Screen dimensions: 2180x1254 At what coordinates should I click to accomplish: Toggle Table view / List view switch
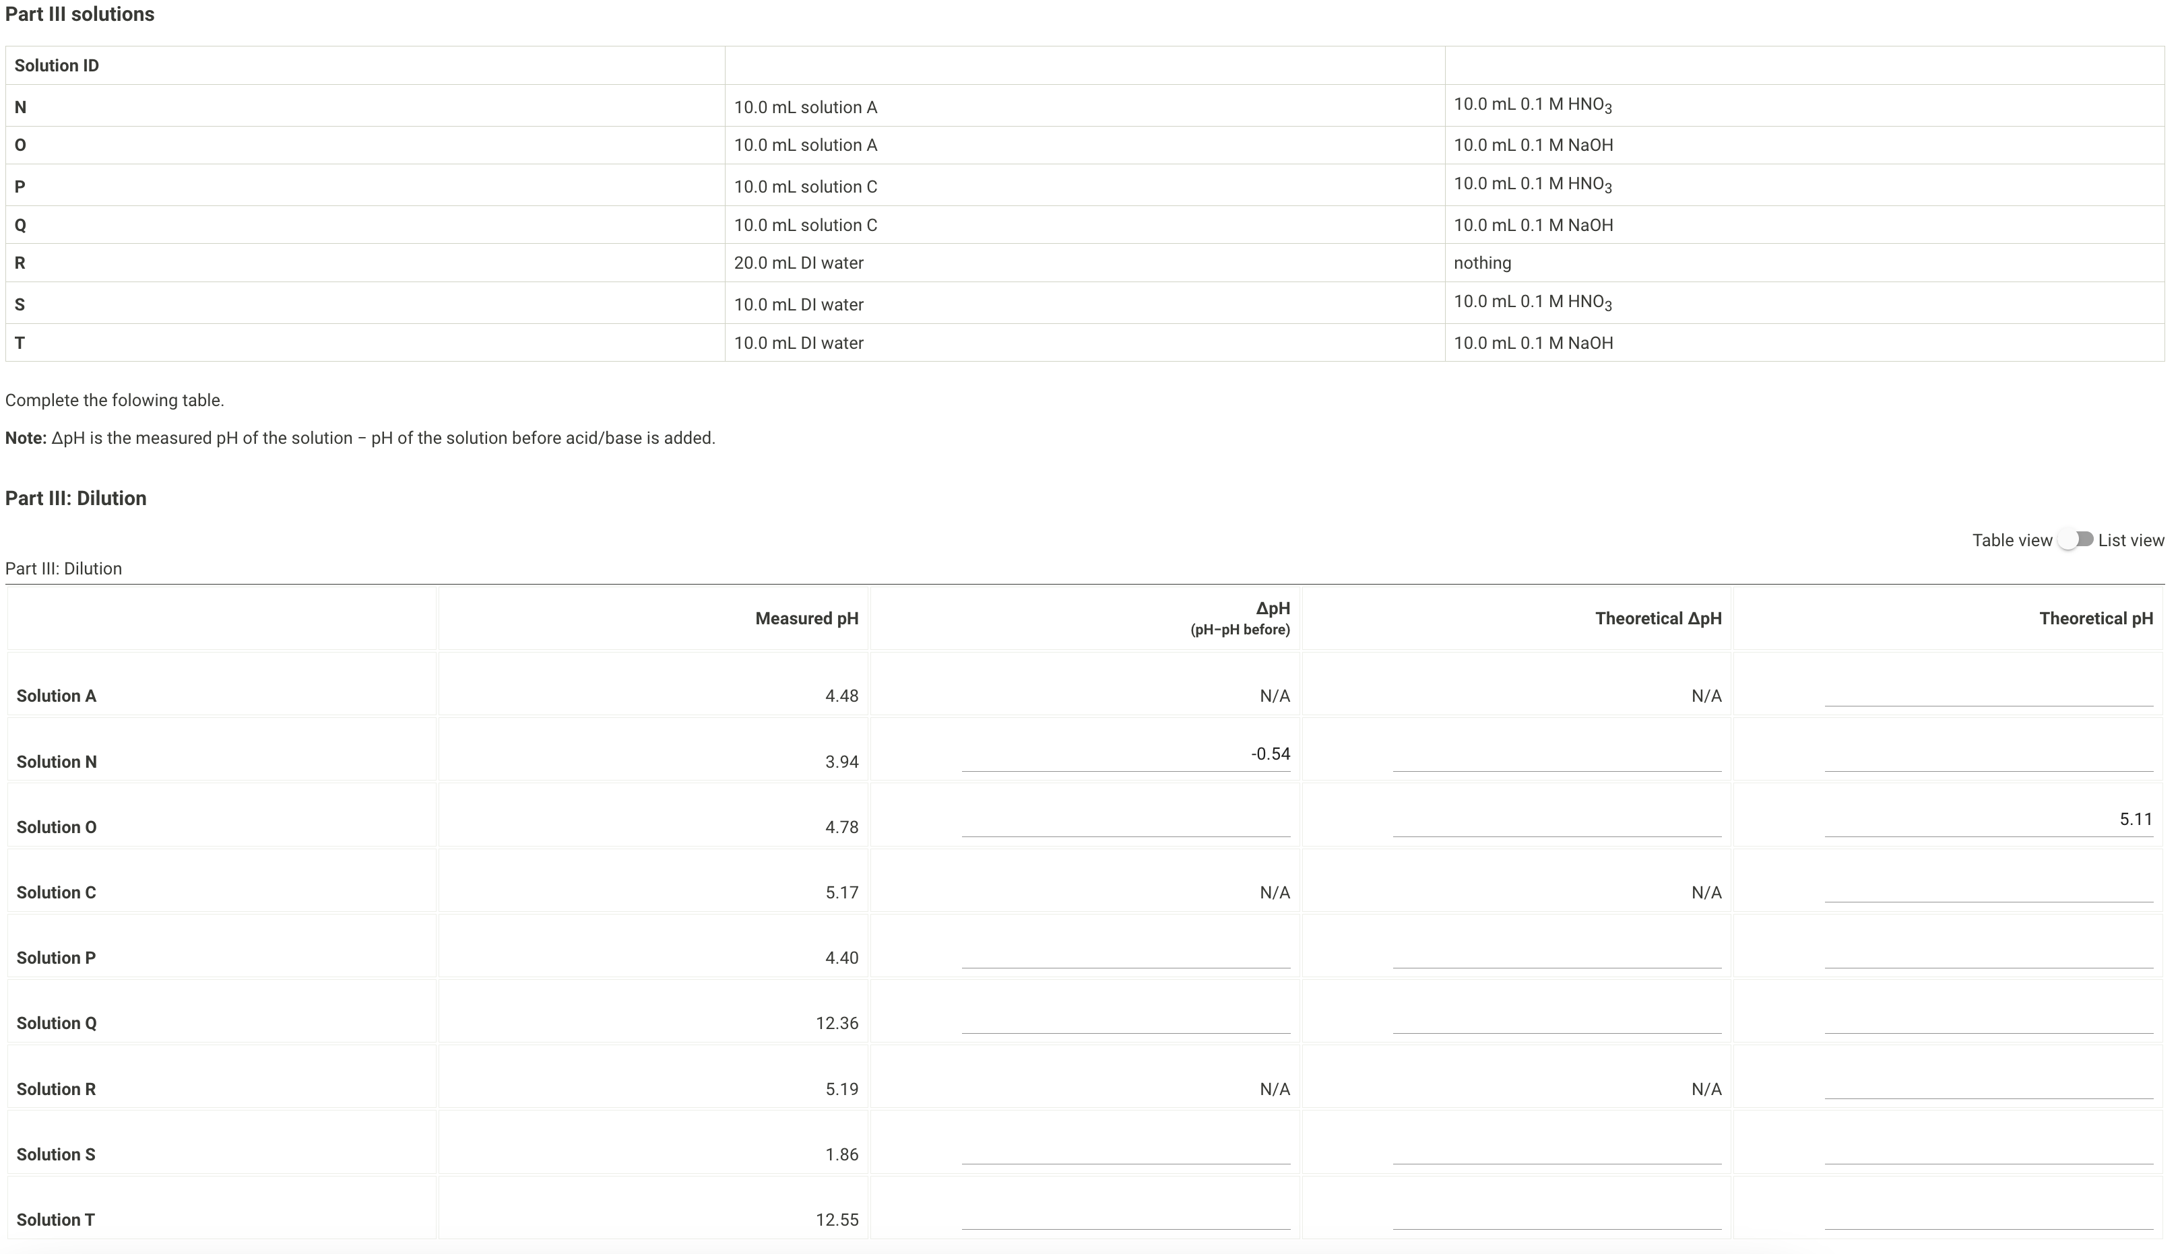tap(2075, 540)
